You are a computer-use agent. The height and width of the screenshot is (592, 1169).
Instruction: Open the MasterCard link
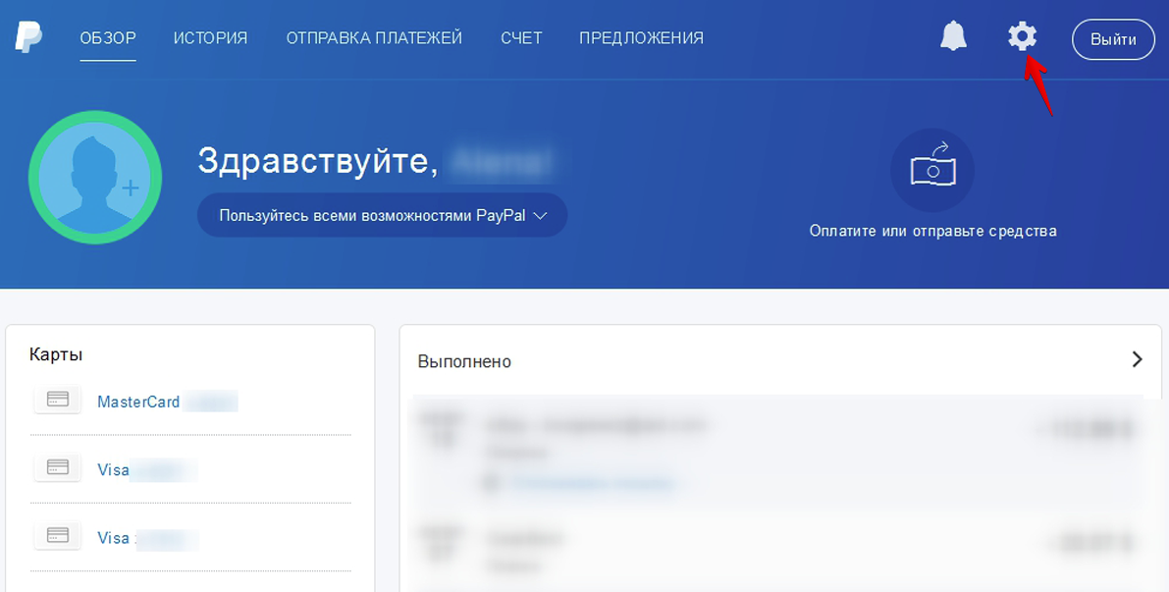[x=138, y=402]
